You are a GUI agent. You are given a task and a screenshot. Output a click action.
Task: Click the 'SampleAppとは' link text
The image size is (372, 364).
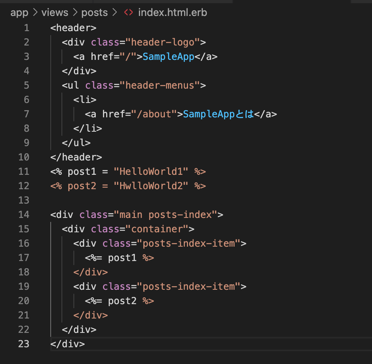tap(218, 114)
